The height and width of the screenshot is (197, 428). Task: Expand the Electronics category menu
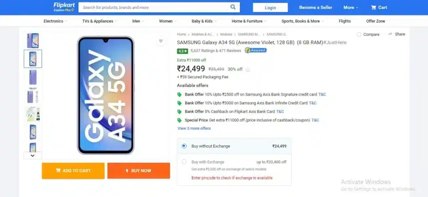click(x=55, y=21)
